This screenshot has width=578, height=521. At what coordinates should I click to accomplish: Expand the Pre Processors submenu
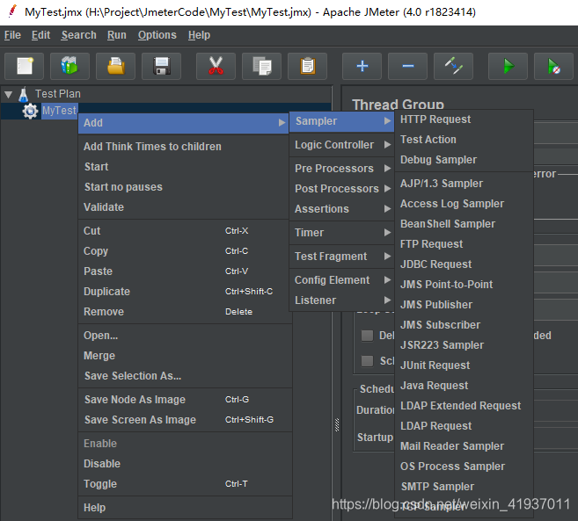[x=341, y=169]
